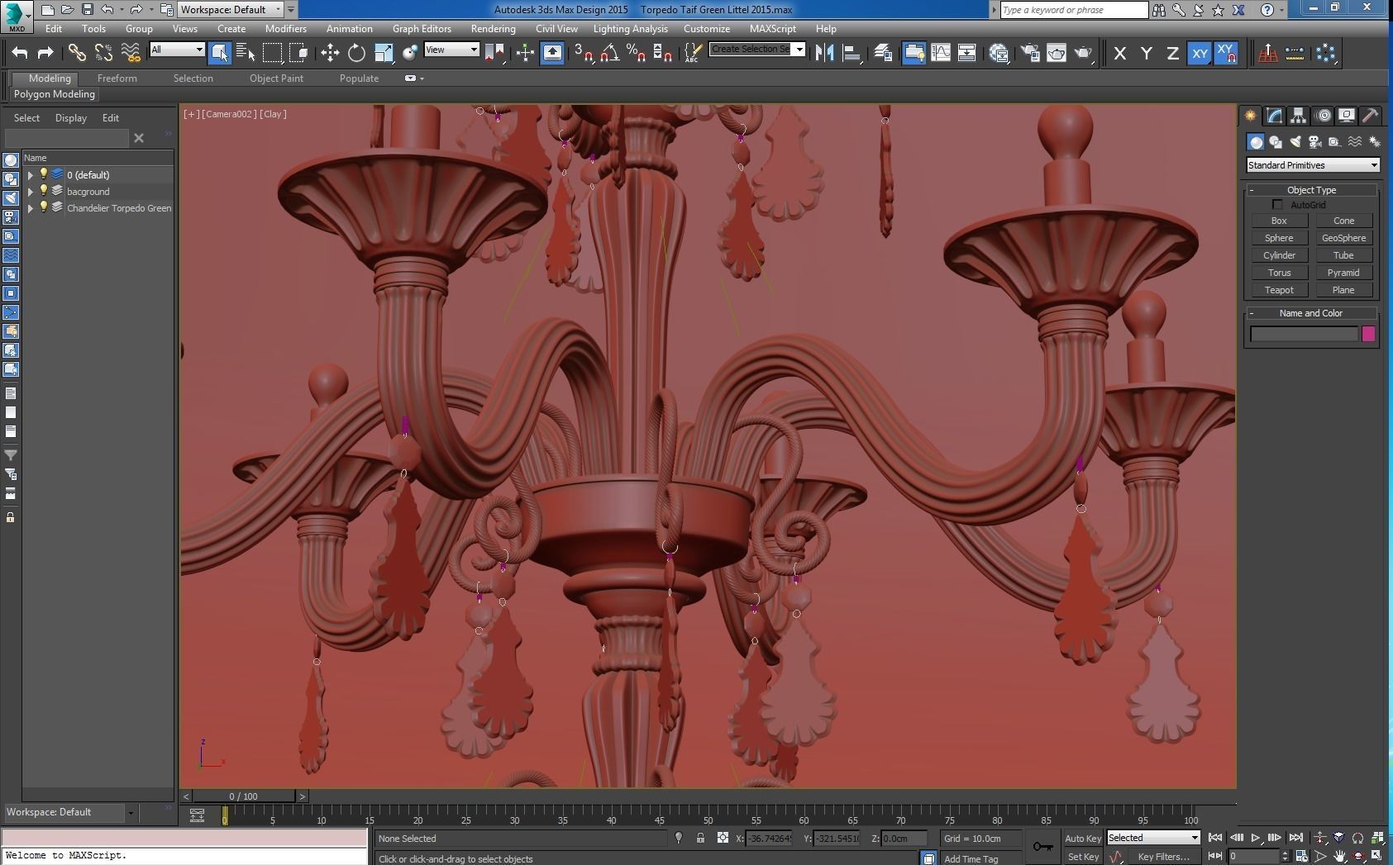Select the Lights creation category
Screen dimensions: 1393x865
pyautogui.click(x=1295, y=142)
